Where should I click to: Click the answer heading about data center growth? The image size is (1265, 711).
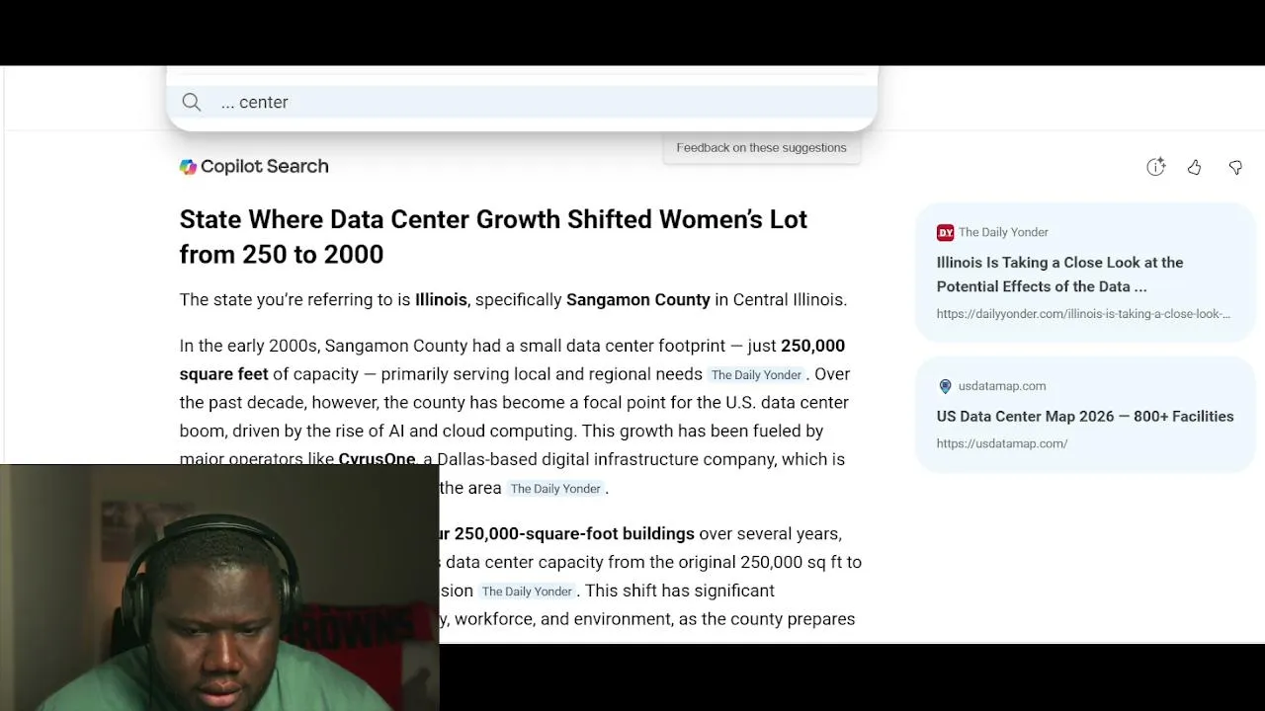pyautogui.click(x=493, y=237)
